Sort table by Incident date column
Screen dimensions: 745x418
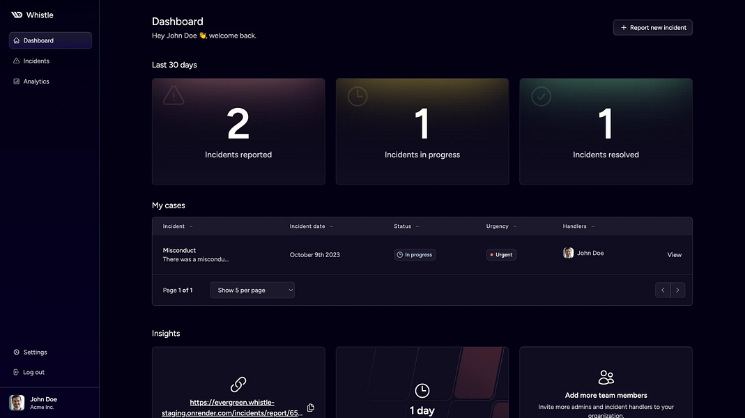pos(312,226)
